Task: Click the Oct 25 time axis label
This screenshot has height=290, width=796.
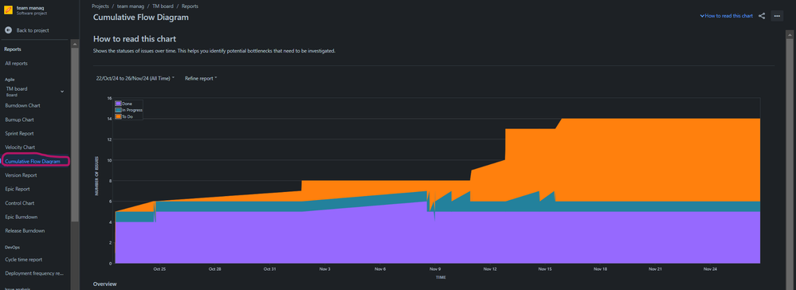Action: click(159, 269)
